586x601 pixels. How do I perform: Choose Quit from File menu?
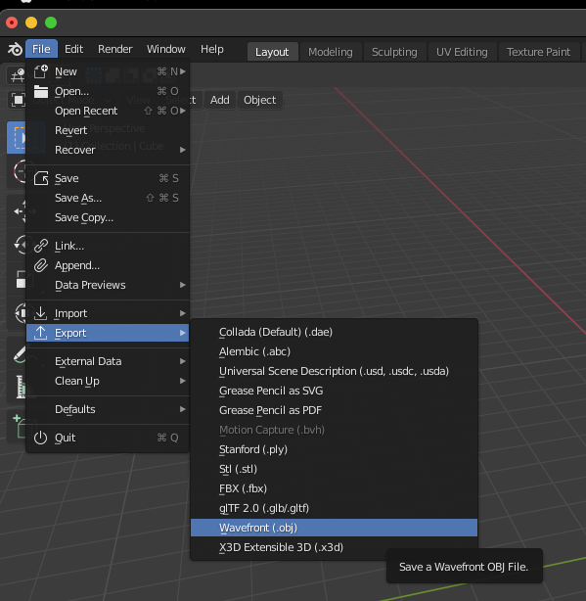pyautogui.click(x=108, y=438)
